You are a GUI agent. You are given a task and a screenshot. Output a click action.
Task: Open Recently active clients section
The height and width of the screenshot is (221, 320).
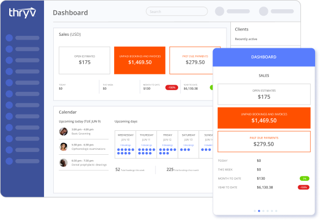[246, 39]
